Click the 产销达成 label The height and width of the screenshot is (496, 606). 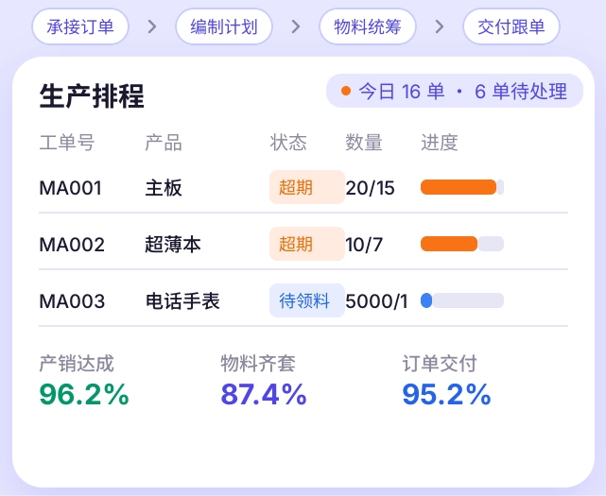pyautogui.click(x=77, y=364)
